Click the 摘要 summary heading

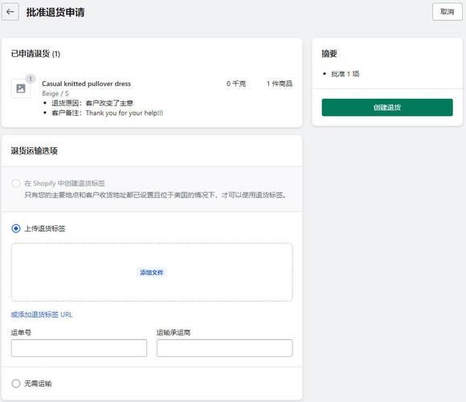(329, 54)
